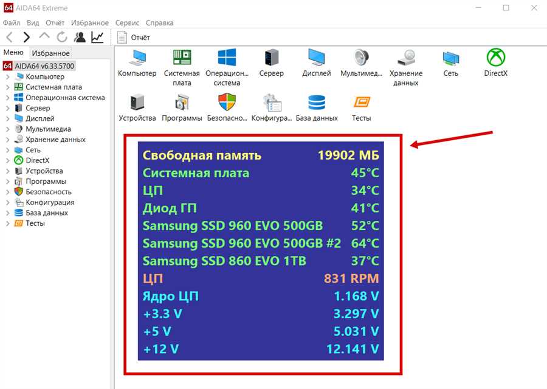Select Хранение данных in the sidebar tree

click(50, 140)
